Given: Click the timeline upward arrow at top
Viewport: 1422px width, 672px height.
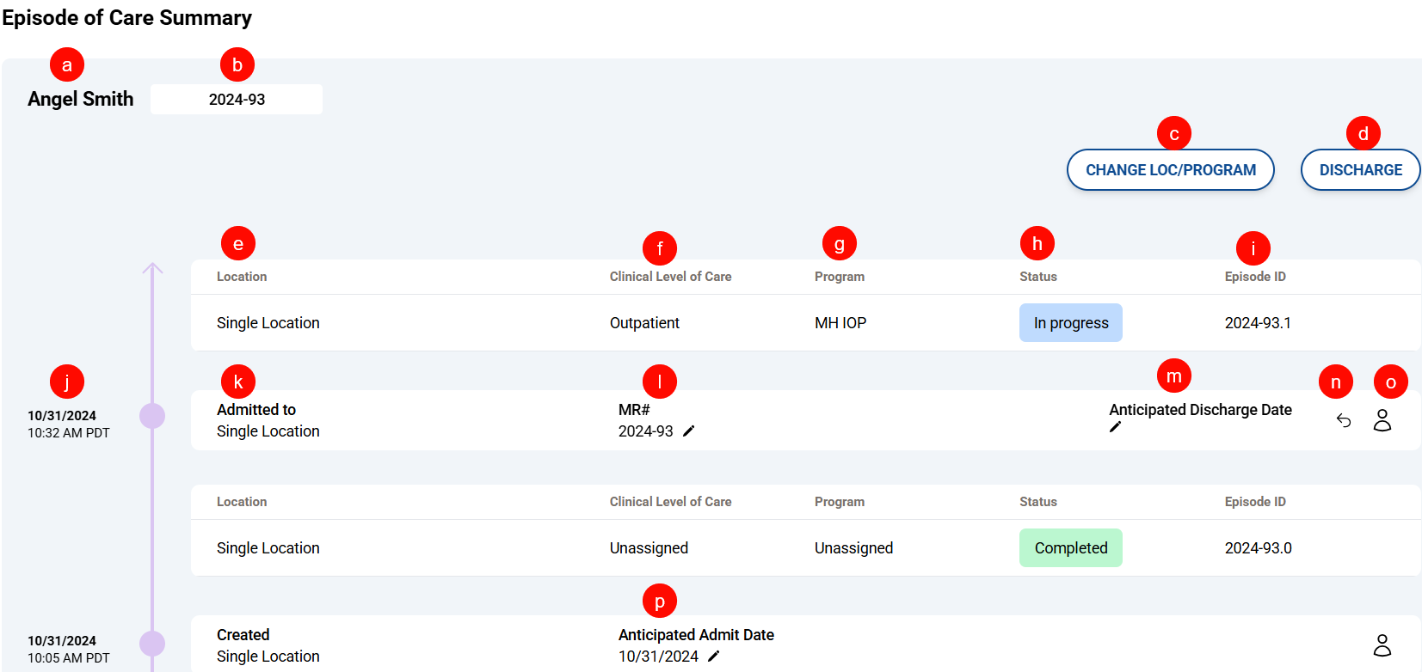Looking at the screenshot, I should pos(152,269).
